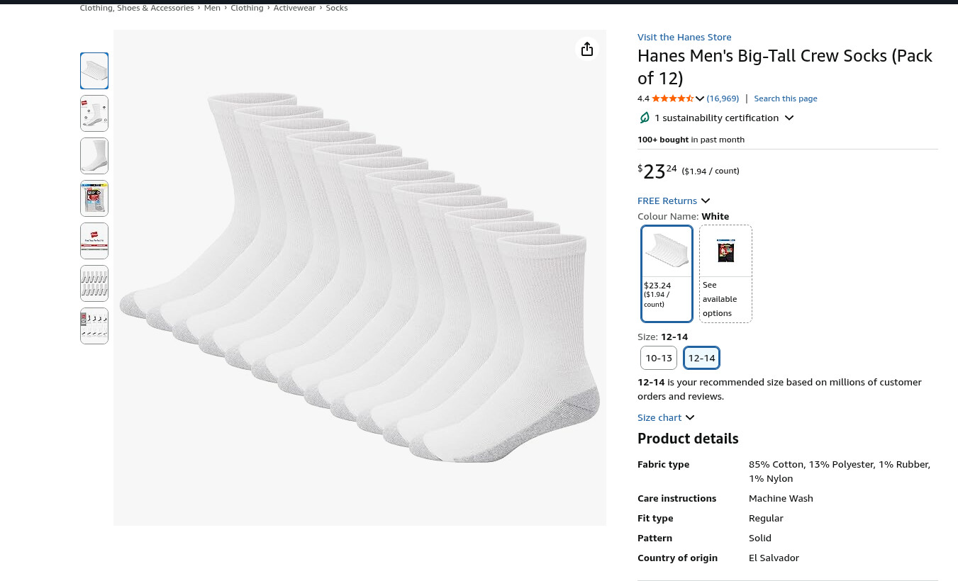
Task: Expand the FREE Returns dropdown
Action: tap(706, 201)
